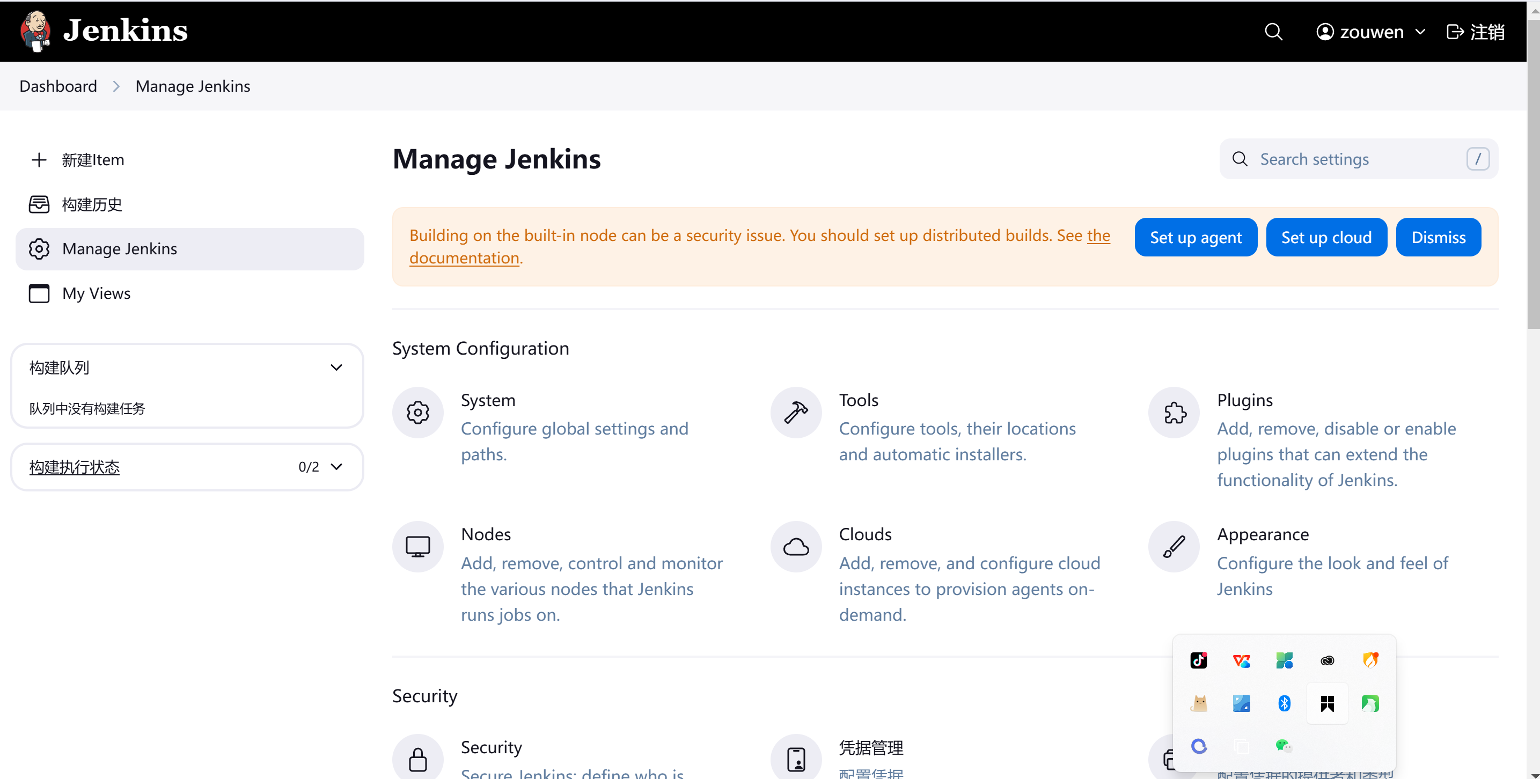
Task: Open the green-blue blocks tray icon
Action: click(1284, 660)
